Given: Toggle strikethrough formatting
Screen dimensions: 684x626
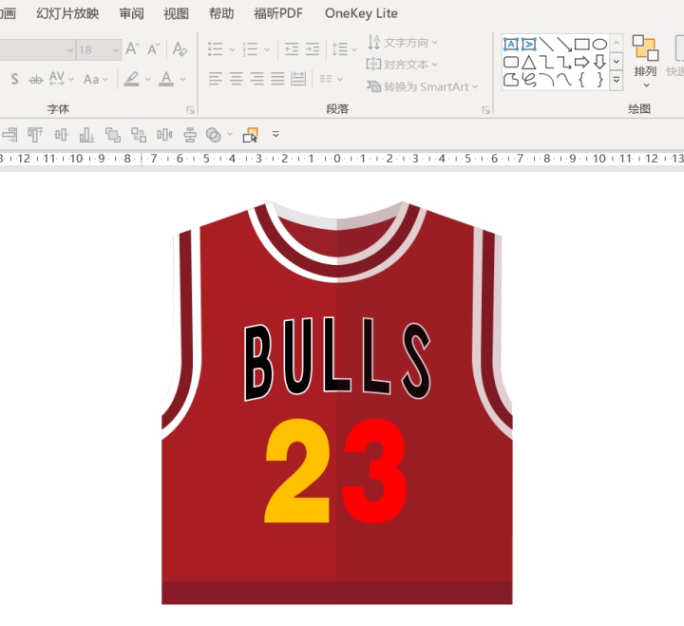Looking at the screenshot, I should coord(36,80).
